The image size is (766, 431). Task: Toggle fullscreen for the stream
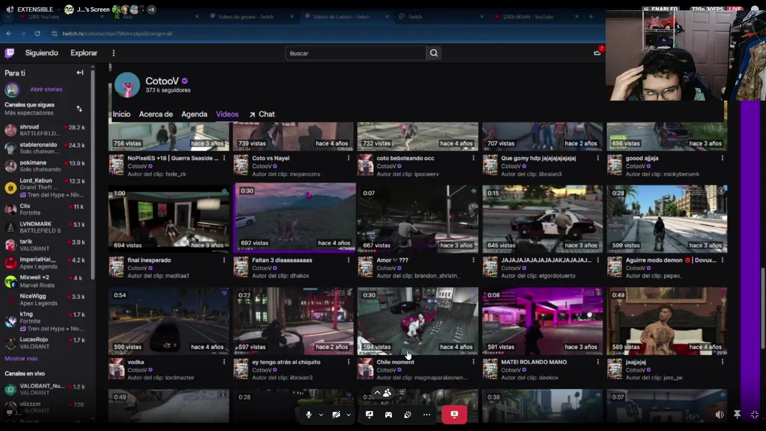pyautogui.click(x=755, y=414)
